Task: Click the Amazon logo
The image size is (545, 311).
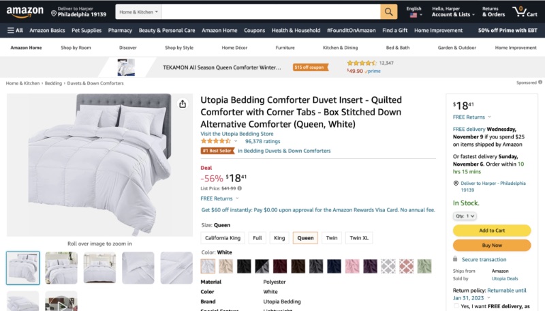Action: (25, 12)
